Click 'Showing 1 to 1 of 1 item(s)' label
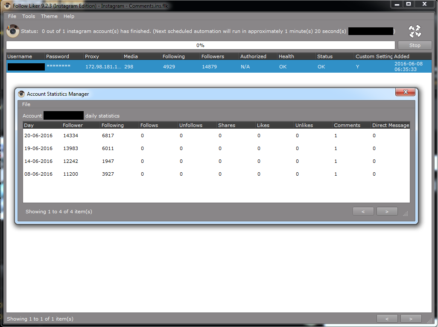 pos(40,319)
